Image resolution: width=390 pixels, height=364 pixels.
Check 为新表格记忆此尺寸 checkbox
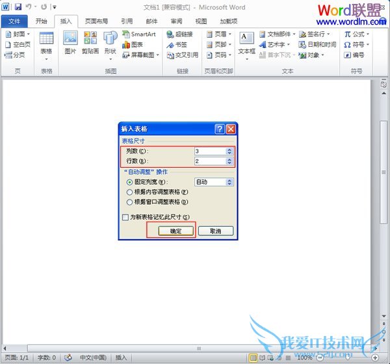[x=125, y=217]
